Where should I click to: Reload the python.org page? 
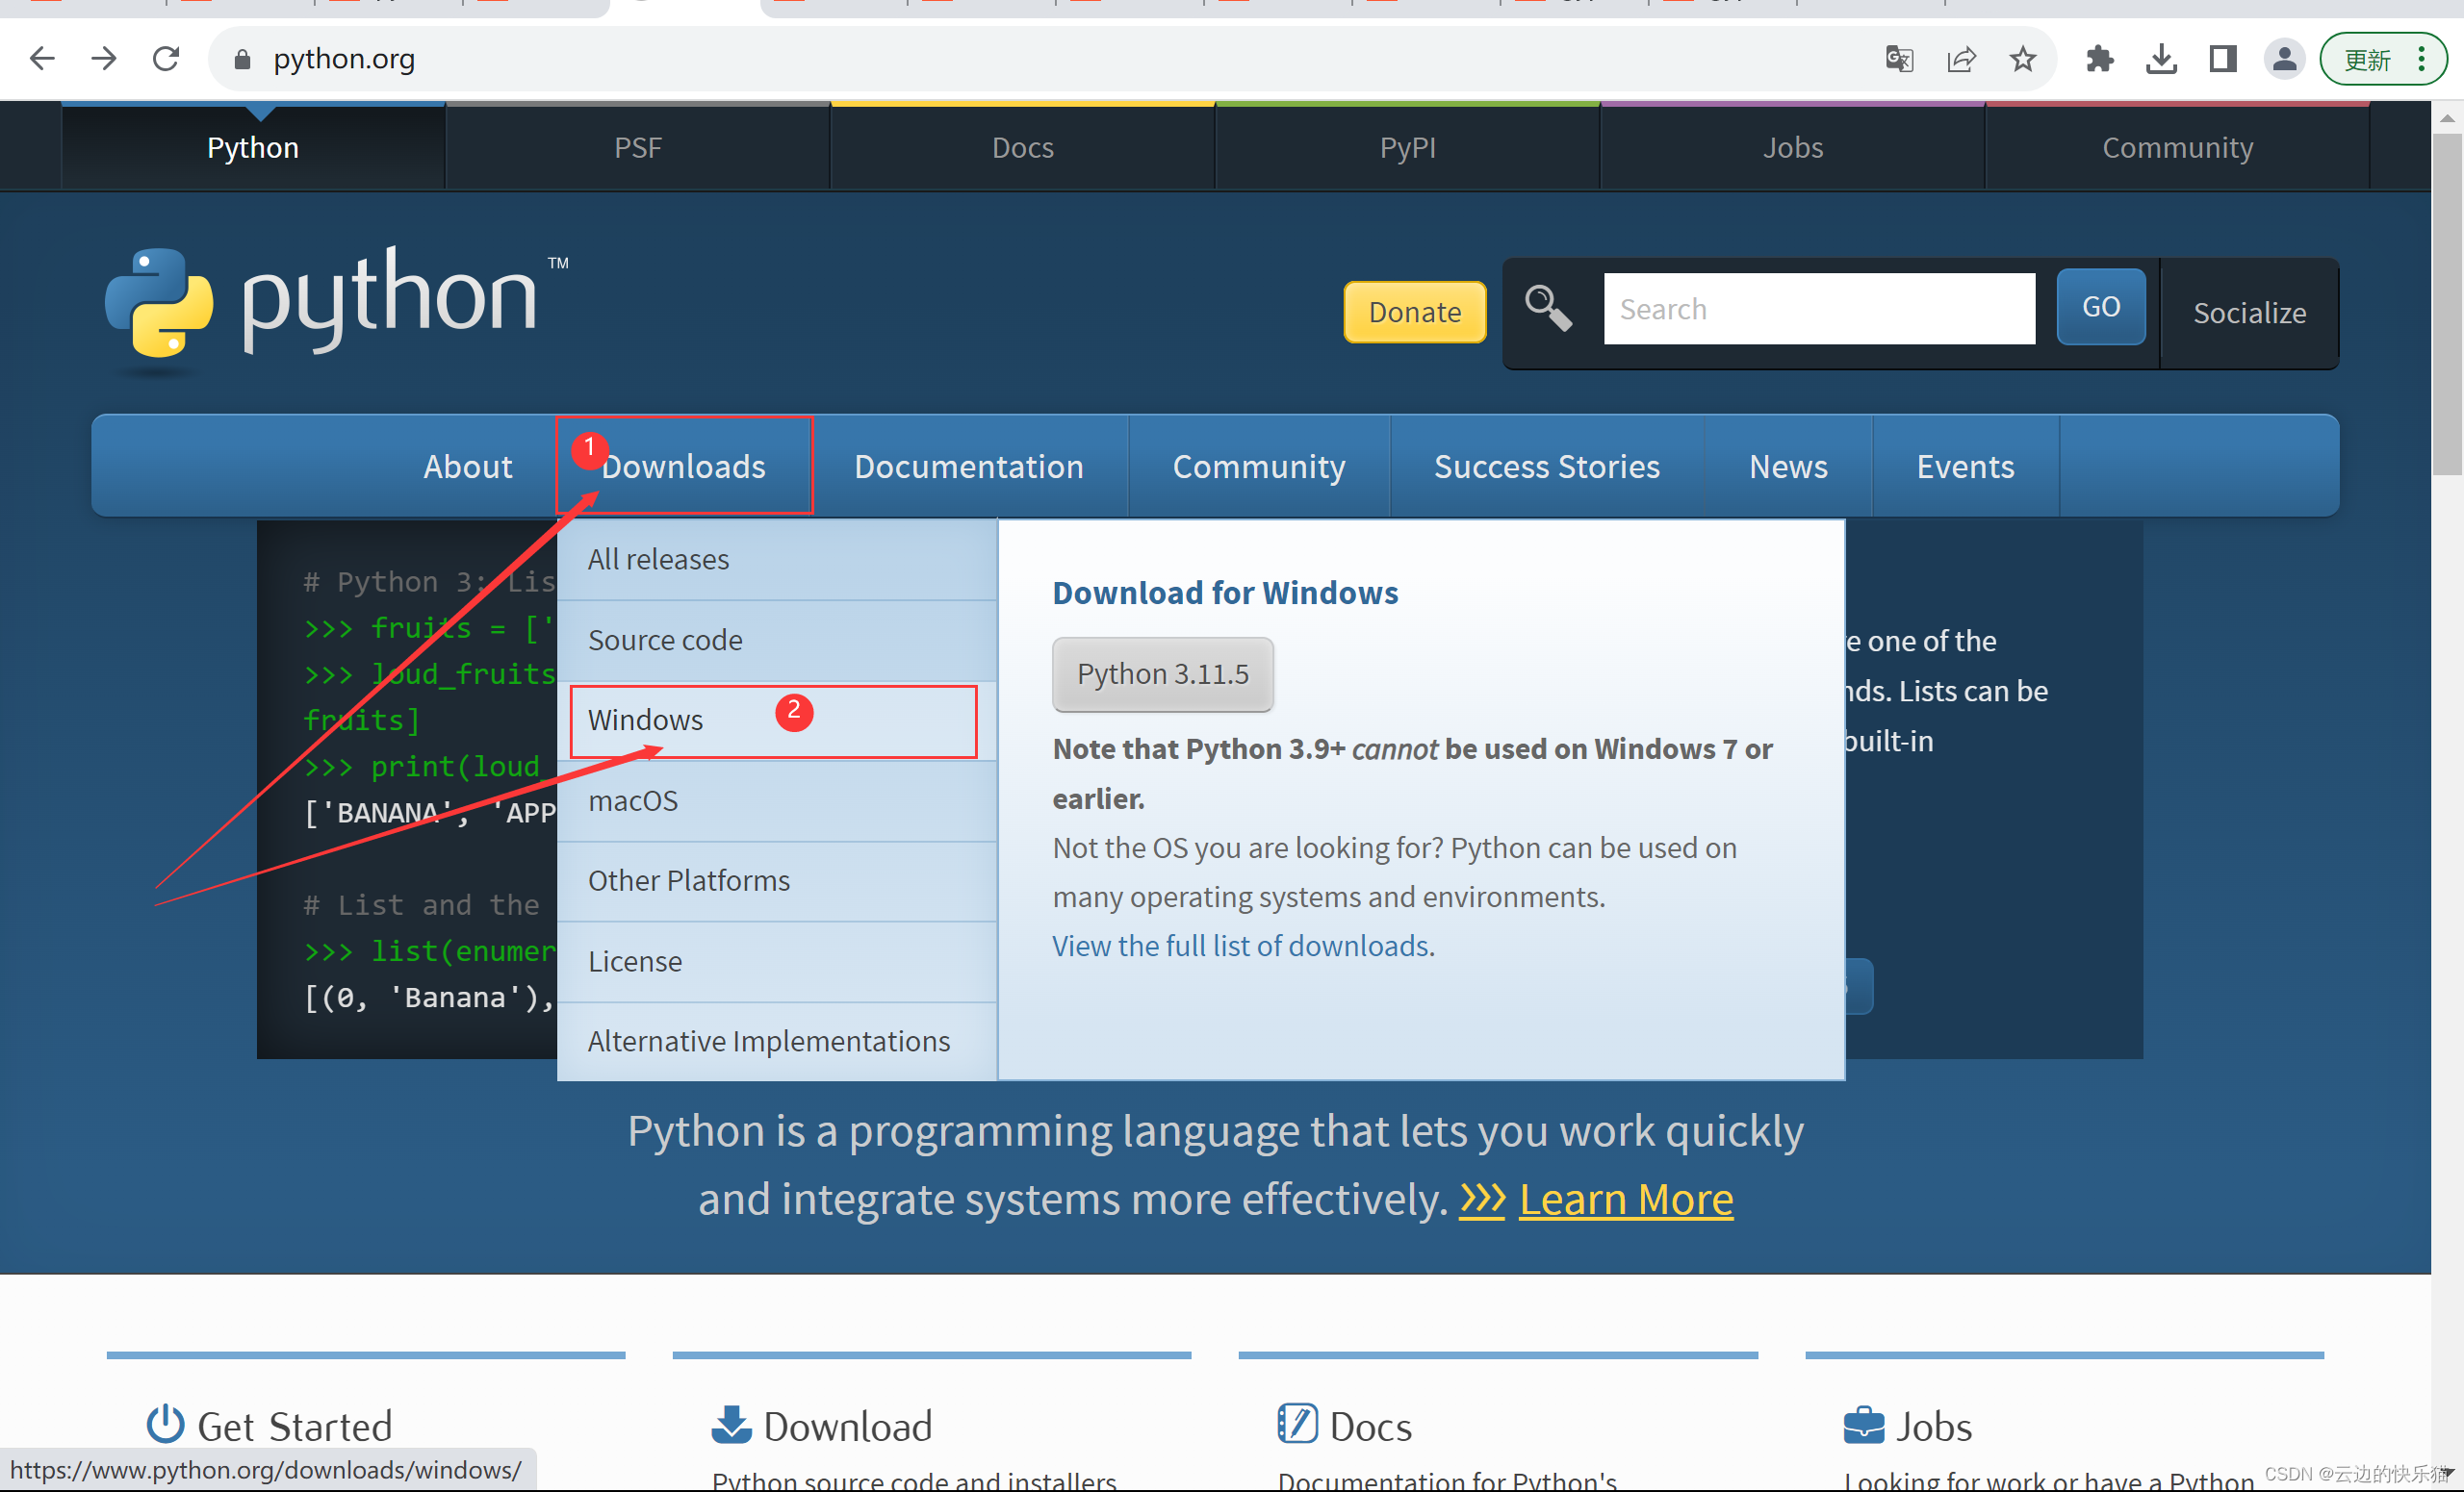(166, 59)
